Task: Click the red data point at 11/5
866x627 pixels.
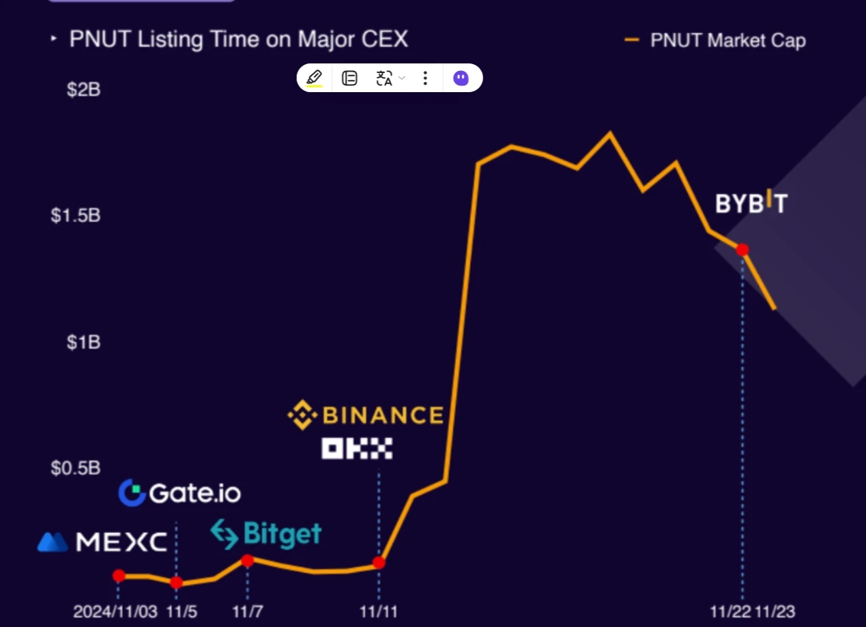Action: (176, 583)
